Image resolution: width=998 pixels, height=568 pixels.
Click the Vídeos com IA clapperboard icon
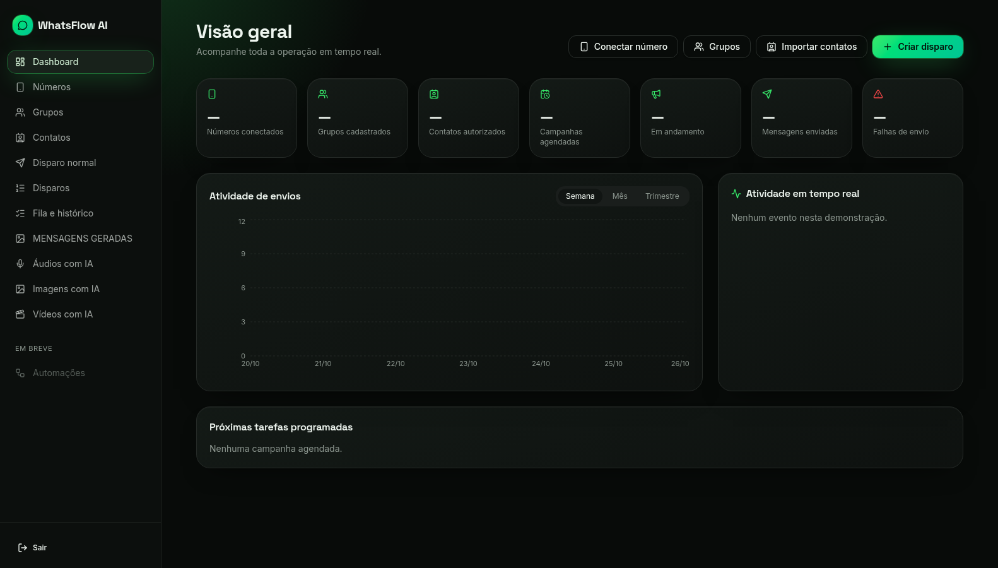coord(20,314)
